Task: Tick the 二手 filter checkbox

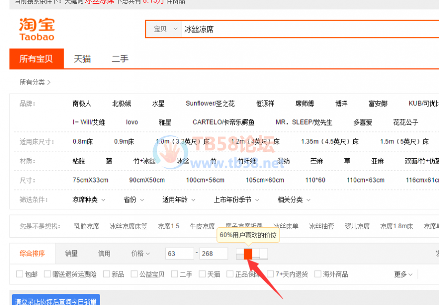Action: coord(174,274)
